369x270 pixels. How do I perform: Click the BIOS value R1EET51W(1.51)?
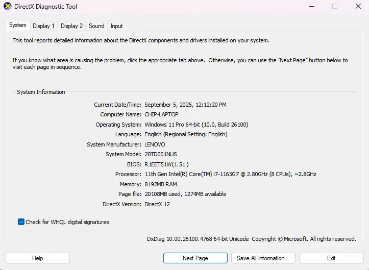click(x=166, y=164)
